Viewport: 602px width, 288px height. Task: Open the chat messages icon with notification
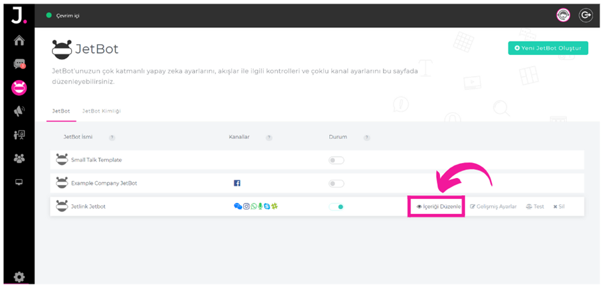19,64
